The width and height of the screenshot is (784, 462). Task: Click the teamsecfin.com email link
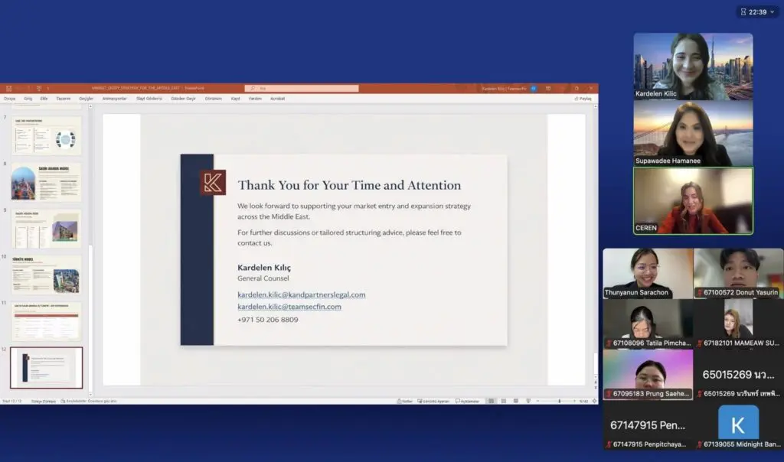[x=289, y=307]
